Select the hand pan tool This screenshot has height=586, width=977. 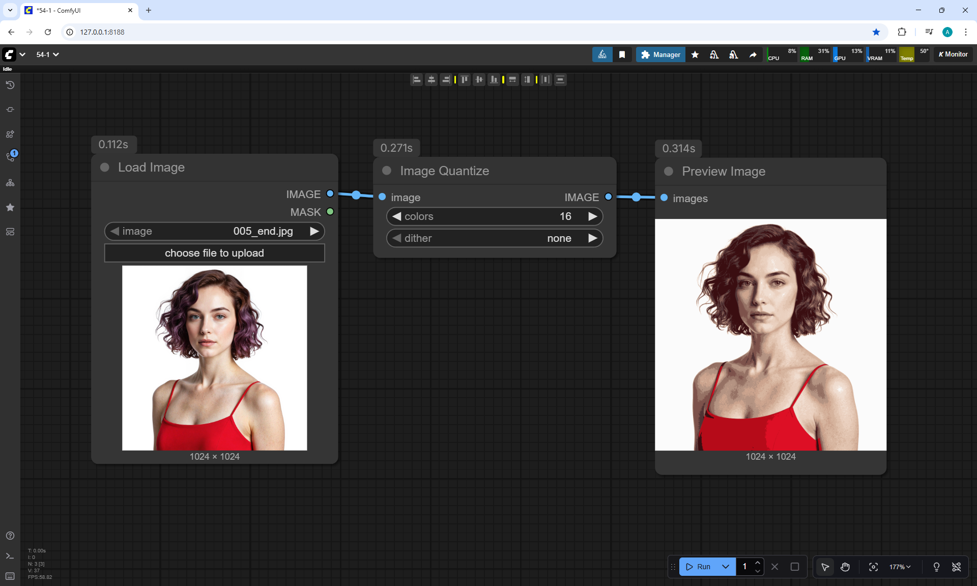coord(845,567)
